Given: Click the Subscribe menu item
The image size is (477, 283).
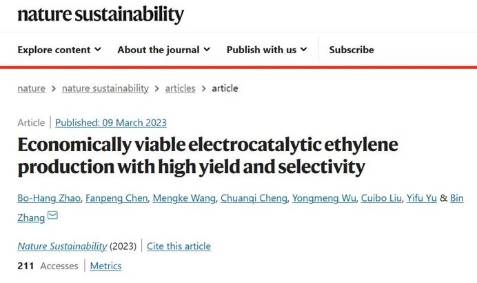Looking at the screenshot, I should click(352, 50).
